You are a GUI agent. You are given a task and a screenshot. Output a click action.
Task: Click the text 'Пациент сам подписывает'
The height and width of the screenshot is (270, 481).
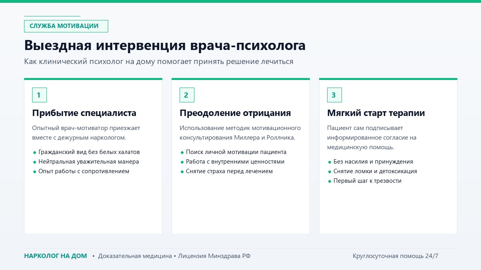[365, 128]
